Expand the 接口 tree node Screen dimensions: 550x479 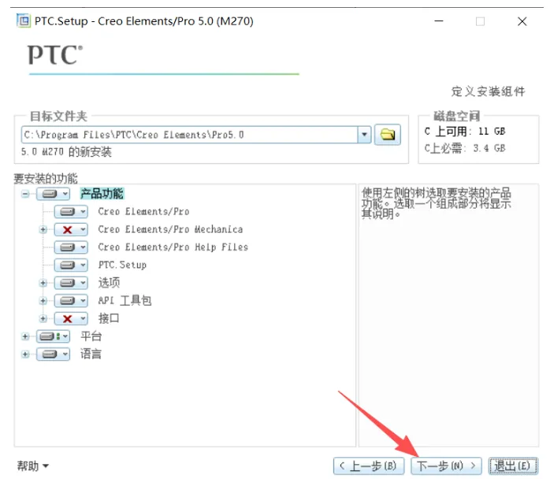pyautogui.click(x=43, y=318)
